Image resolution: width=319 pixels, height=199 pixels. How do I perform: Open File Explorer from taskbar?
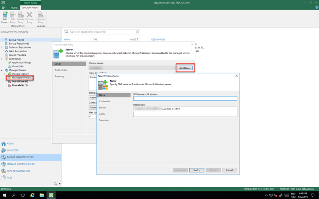[x=42, y=195]
